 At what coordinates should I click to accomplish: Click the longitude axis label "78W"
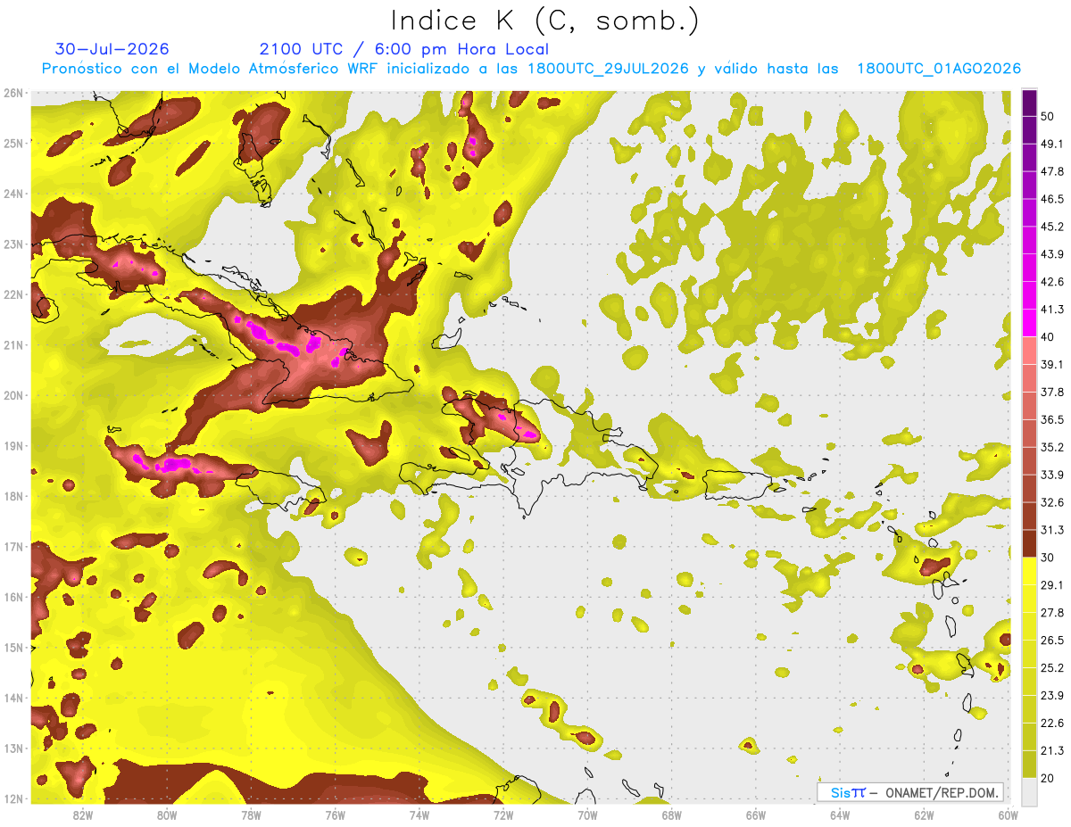(251, 815)
